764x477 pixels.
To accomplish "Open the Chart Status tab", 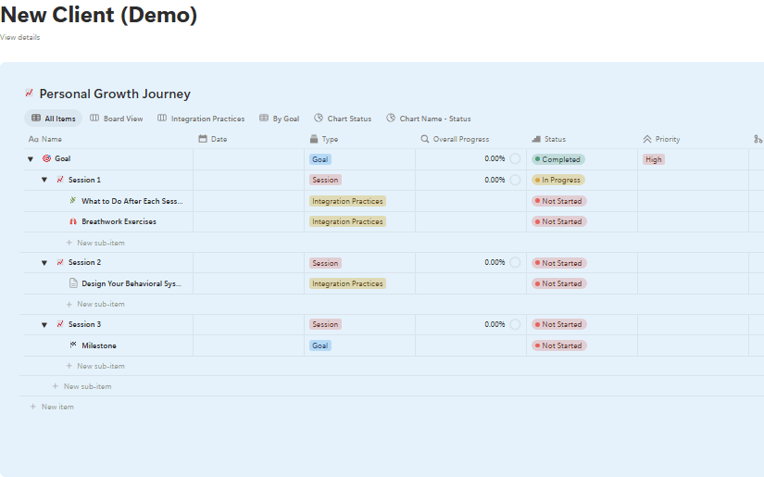I will tap(343, 119).
